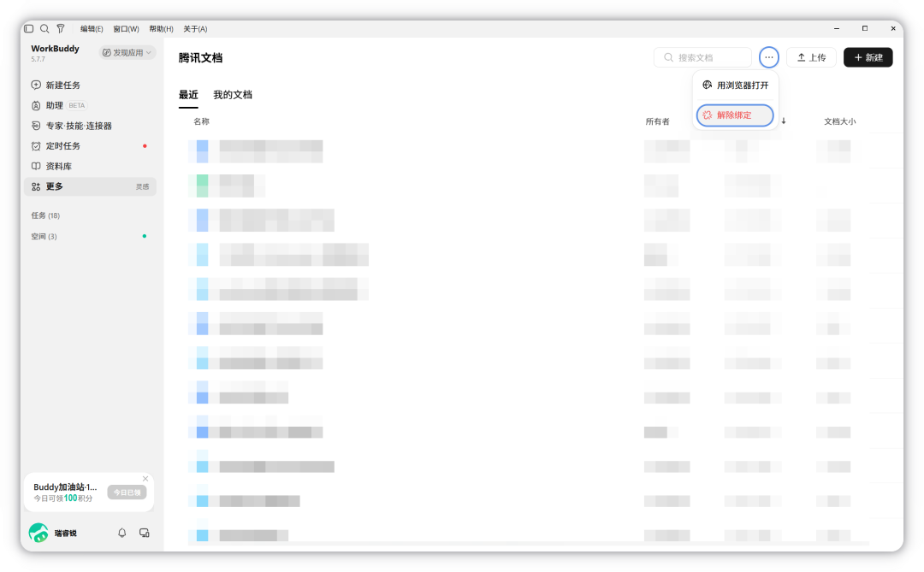The image size is (924, 572).
Task: Click the 新建任务 sidebar item
Action: (90, 85)
